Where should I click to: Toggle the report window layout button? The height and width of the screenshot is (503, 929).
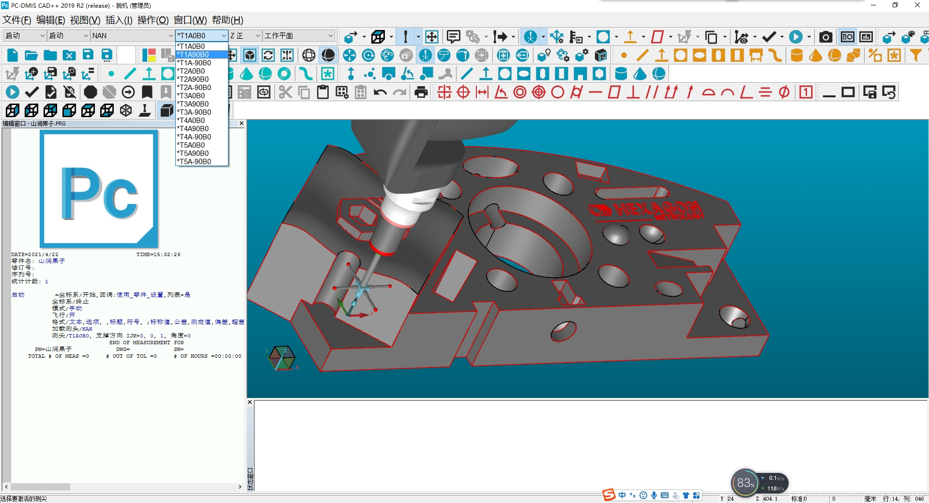(x=848, y=37)
